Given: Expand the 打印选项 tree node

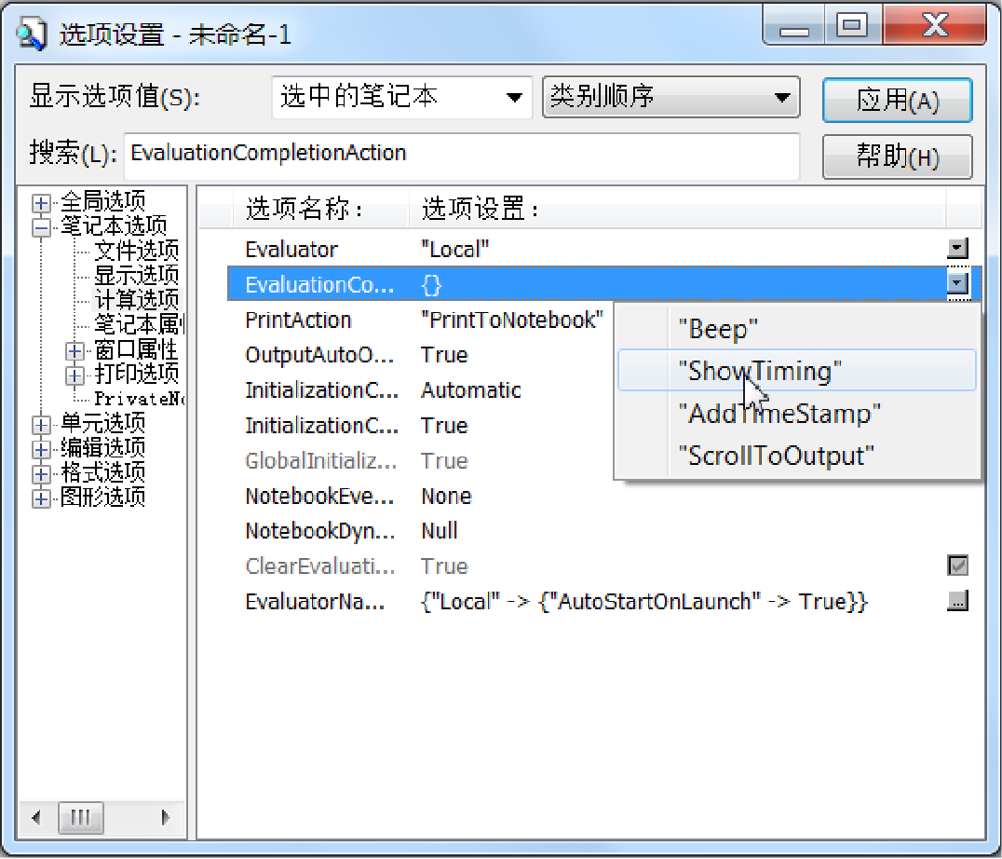Looking at the screenshot, I should click(74, 375).
